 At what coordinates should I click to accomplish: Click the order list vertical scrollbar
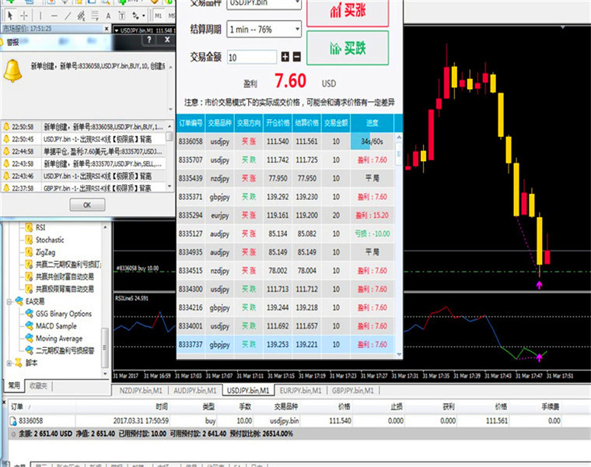coord(399,245)
